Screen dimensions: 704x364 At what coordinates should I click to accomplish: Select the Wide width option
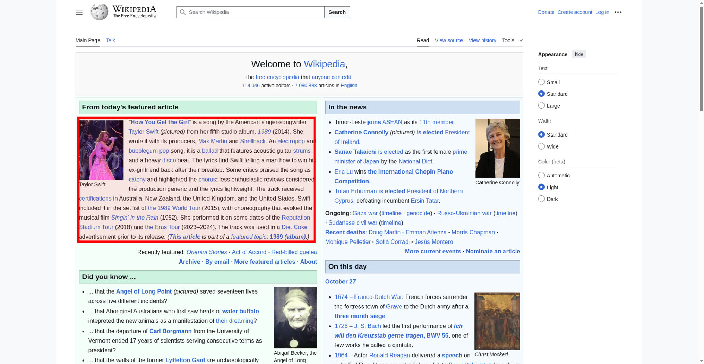[541, 146]
